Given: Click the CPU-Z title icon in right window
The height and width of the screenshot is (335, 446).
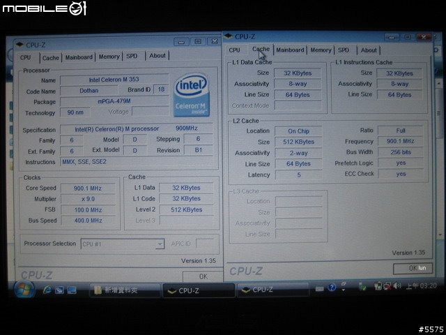Looking at the screenshot, I should click(x=229, y=36).
